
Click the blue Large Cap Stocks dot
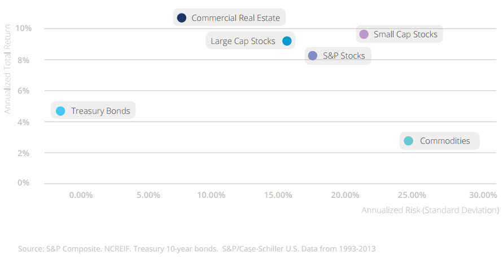287,41
